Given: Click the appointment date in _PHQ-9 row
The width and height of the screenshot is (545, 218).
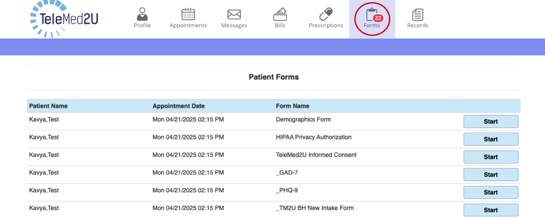Looking at the screenshot, I should point(188,190).
